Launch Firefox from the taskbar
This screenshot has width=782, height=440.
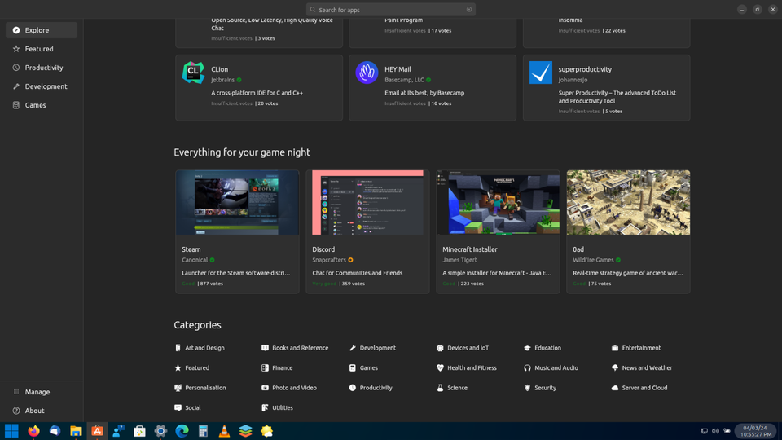tap(33, 431)
